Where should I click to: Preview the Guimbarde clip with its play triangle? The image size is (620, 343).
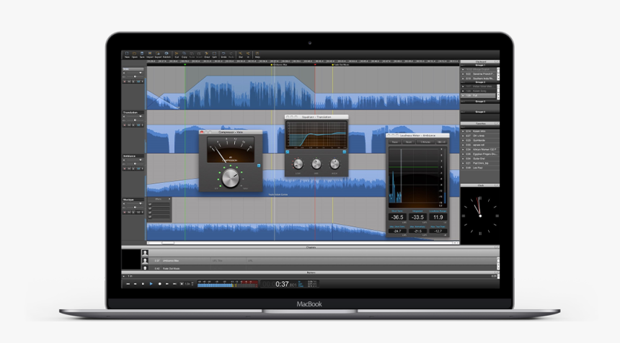463,141
